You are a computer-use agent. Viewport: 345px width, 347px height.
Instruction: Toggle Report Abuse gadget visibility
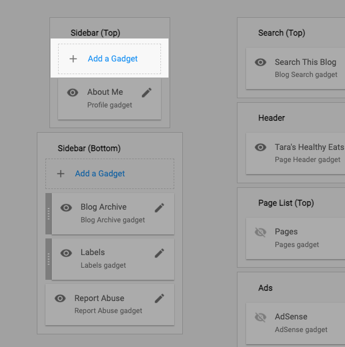(60, 298)
